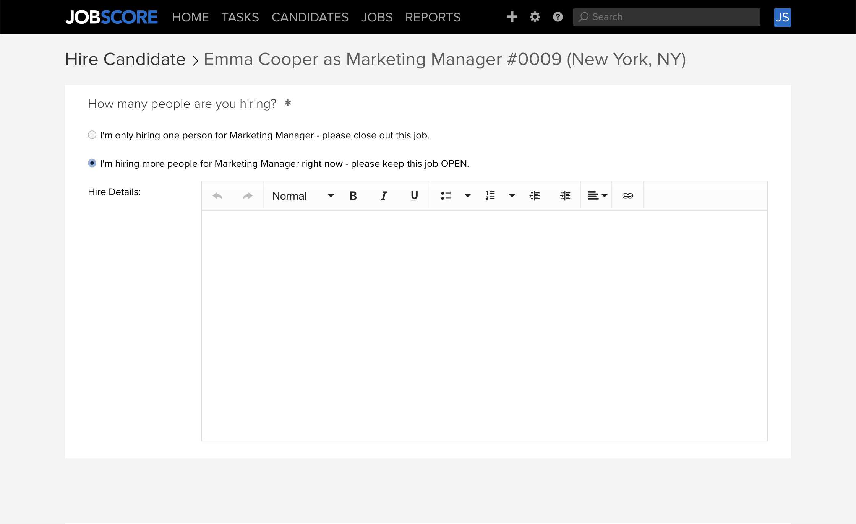Open the REPORTS menu
Screen dimensions: 856x524
(433, 17)
